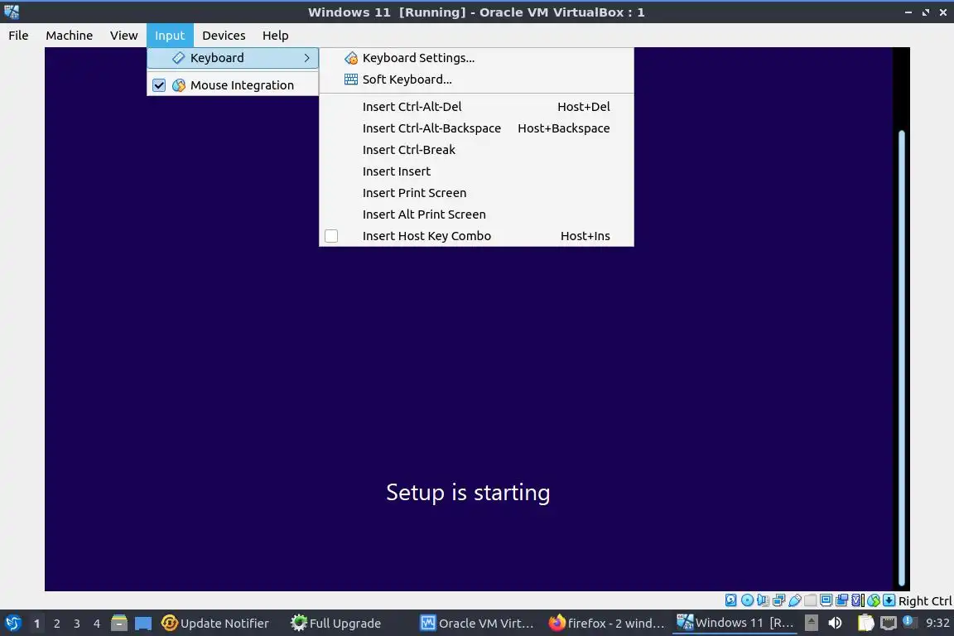Select Insert Alt Print Screen

[476, 214]
